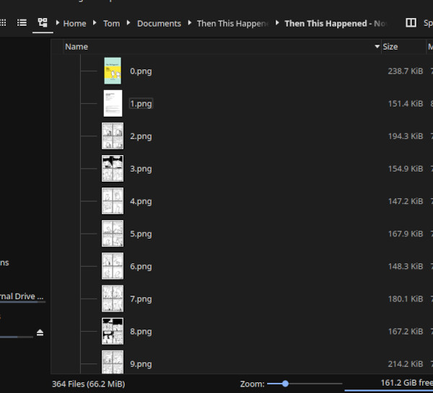Click file name 3.png
Image resolution: width=433 pixels, height=393 pixels.
point(141,169)
